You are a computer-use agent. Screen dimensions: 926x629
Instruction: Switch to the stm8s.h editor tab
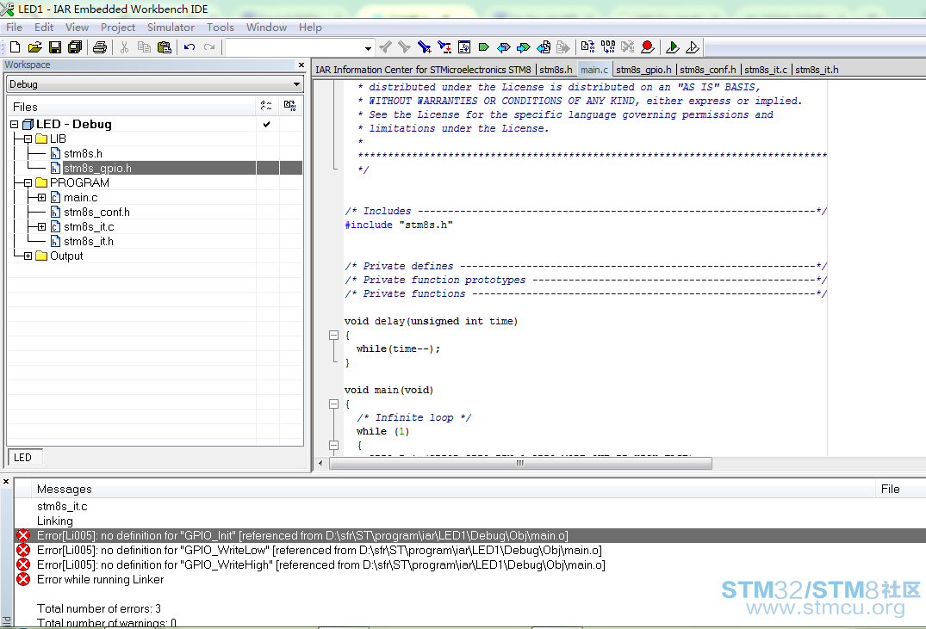click(556, 70)
